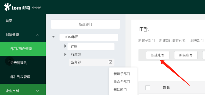Choose 删除部门 in the context menu
The width and height of the screenshot is (205, 95).
(120, 90)
